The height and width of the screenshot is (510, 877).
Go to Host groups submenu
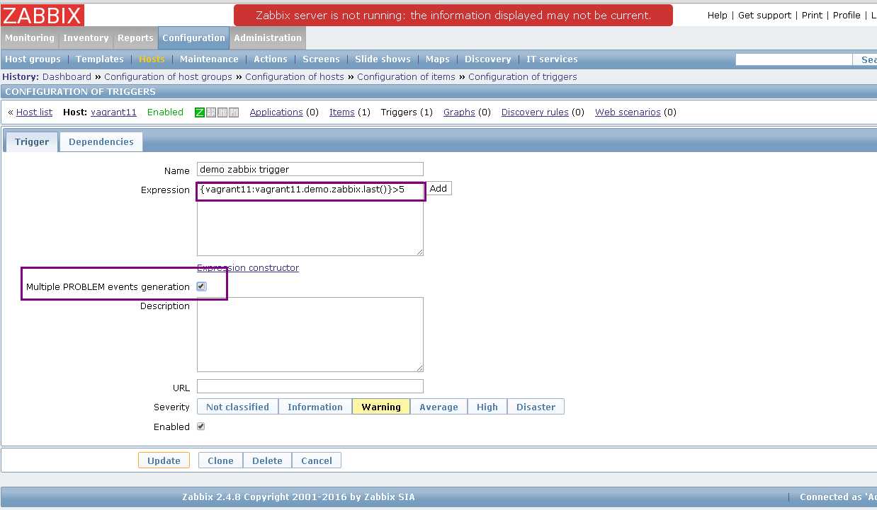coord(33,59)
